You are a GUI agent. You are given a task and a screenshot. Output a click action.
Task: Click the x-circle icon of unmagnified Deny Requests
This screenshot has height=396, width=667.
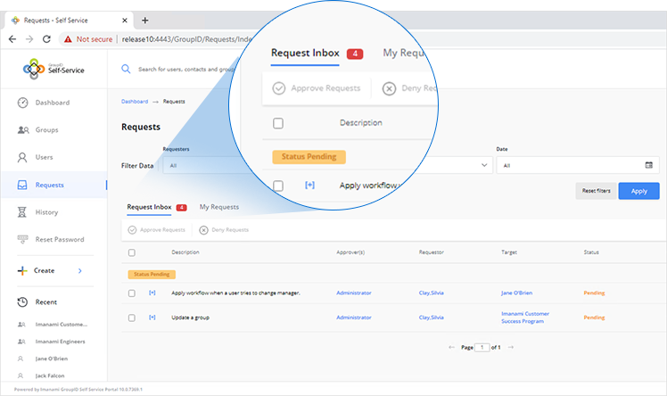(x=204, y=230)
